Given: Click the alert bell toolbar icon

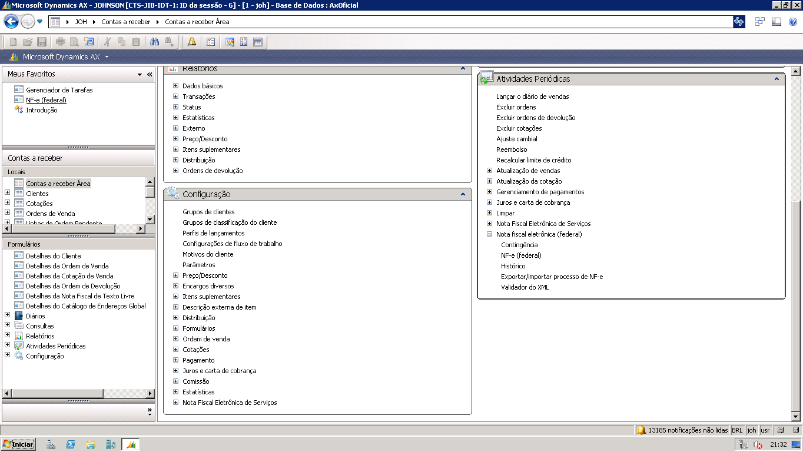Looking at the screenshot, I should (x=192, y=42).
